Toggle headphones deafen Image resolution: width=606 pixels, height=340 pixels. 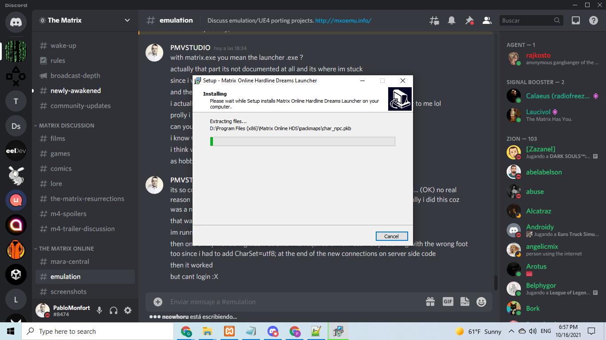114,310
